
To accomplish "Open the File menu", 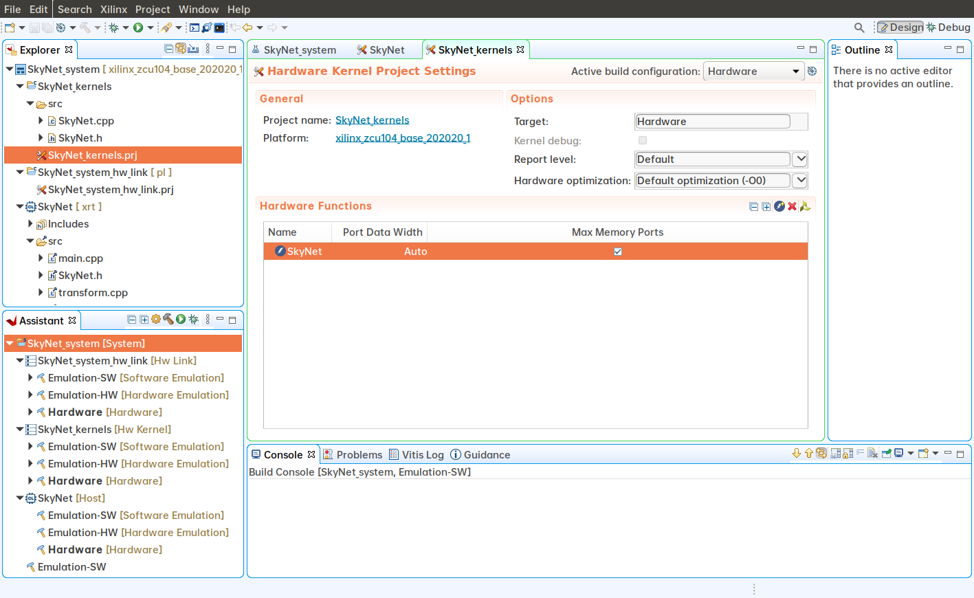I will click(x=12, y=9).
